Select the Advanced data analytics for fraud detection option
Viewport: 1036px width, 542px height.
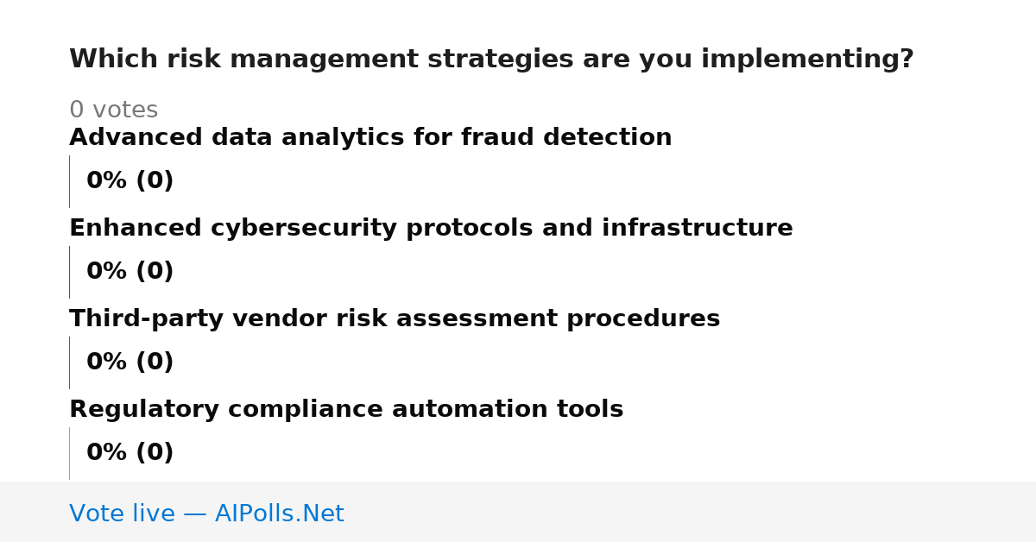pyautogui.click(x=370, y=138)
